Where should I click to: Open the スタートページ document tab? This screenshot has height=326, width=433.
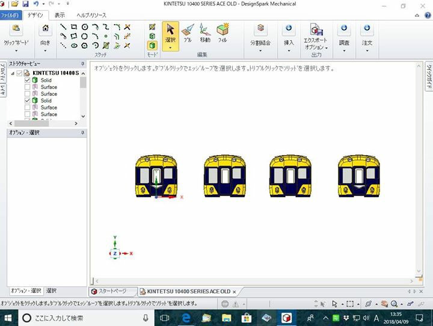[x=113, y=291]
